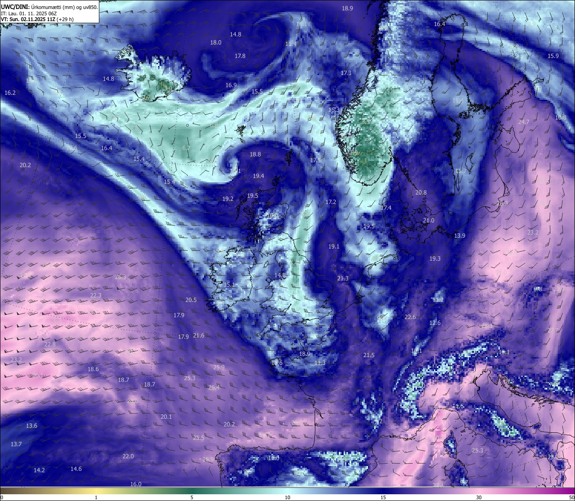Click the map value '21.5'
The height and width of the screenshot is (501, 575).
coord(369,355)
